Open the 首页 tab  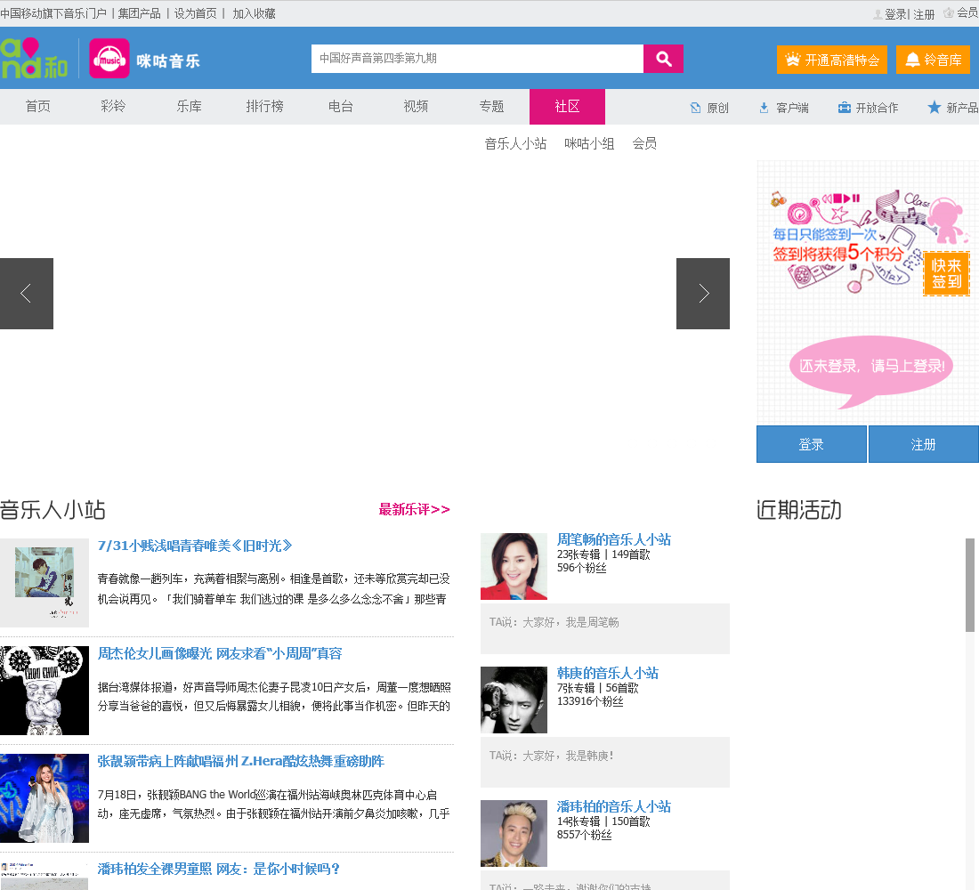point(38,106)
